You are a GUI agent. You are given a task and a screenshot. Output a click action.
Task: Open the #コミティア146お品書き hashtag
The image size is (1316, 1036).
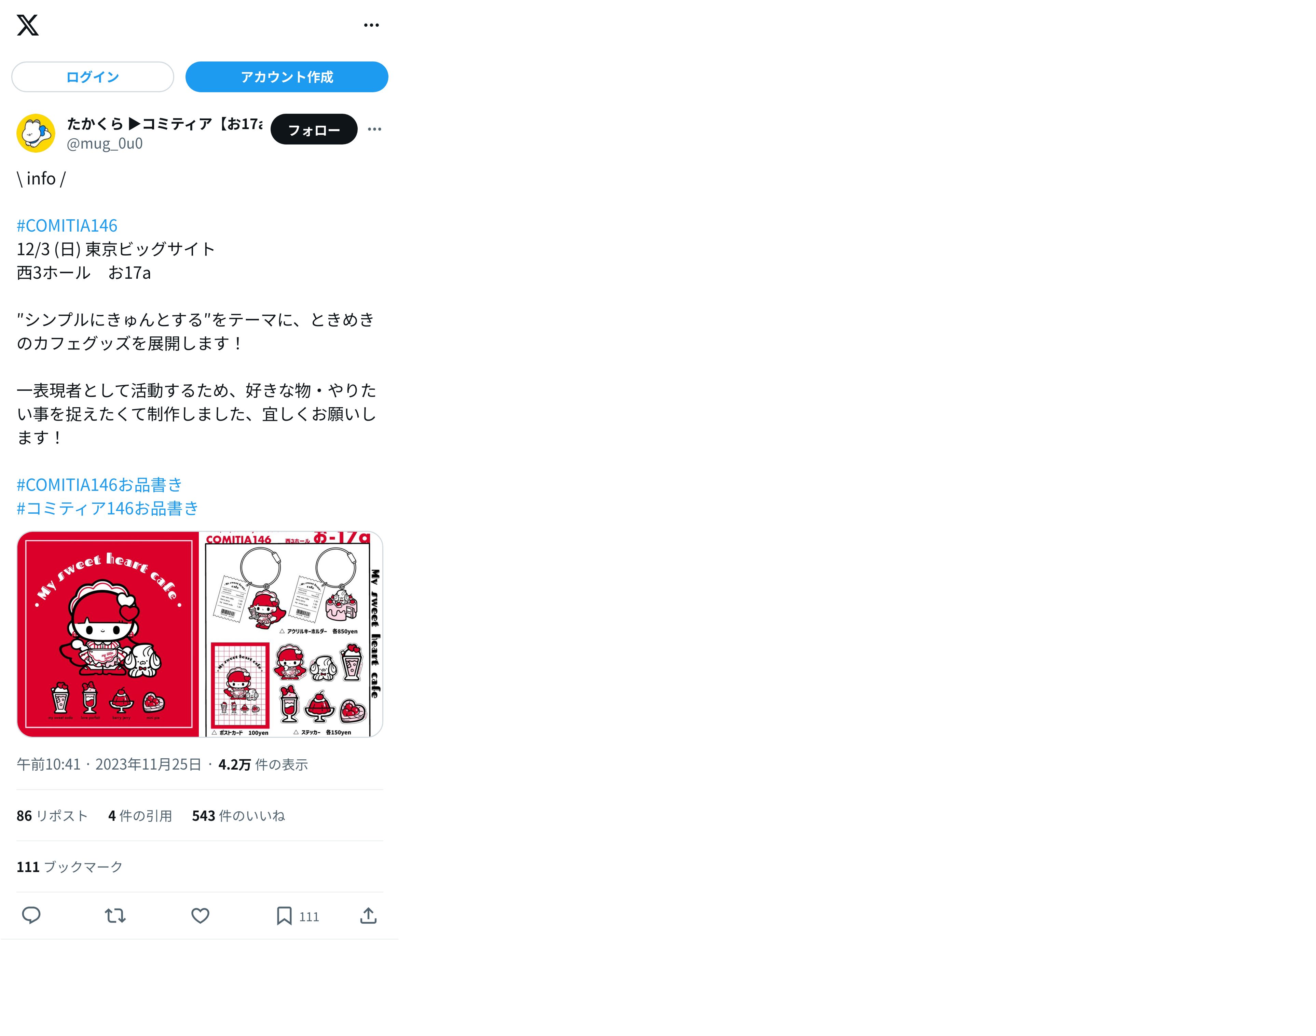click(107, 508)
